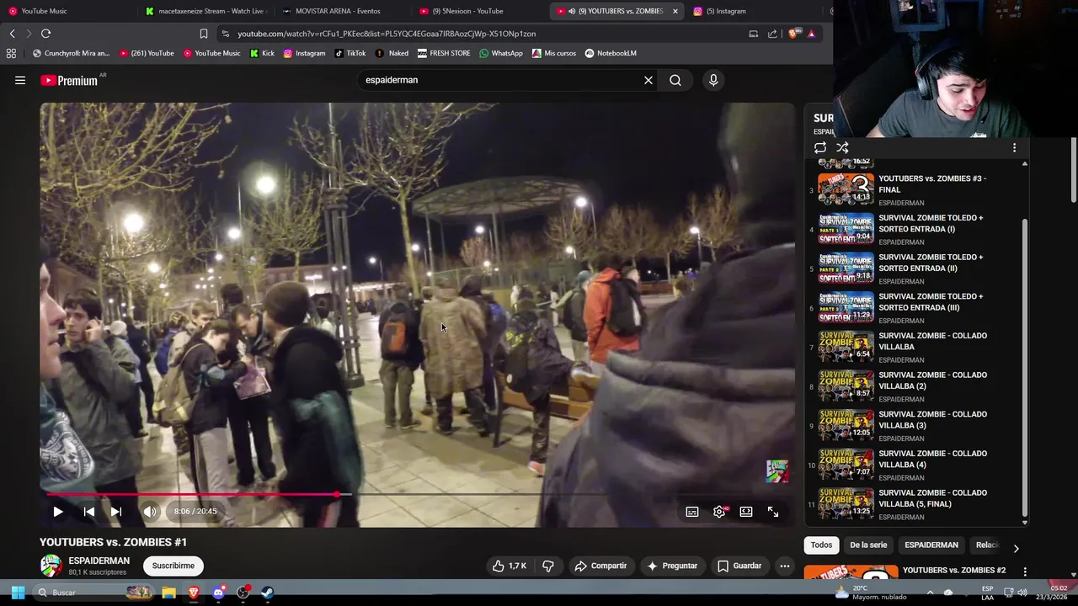Screen dimensions: 1078x606
Task: Toggle playlist loop
Action: [819, 147]
